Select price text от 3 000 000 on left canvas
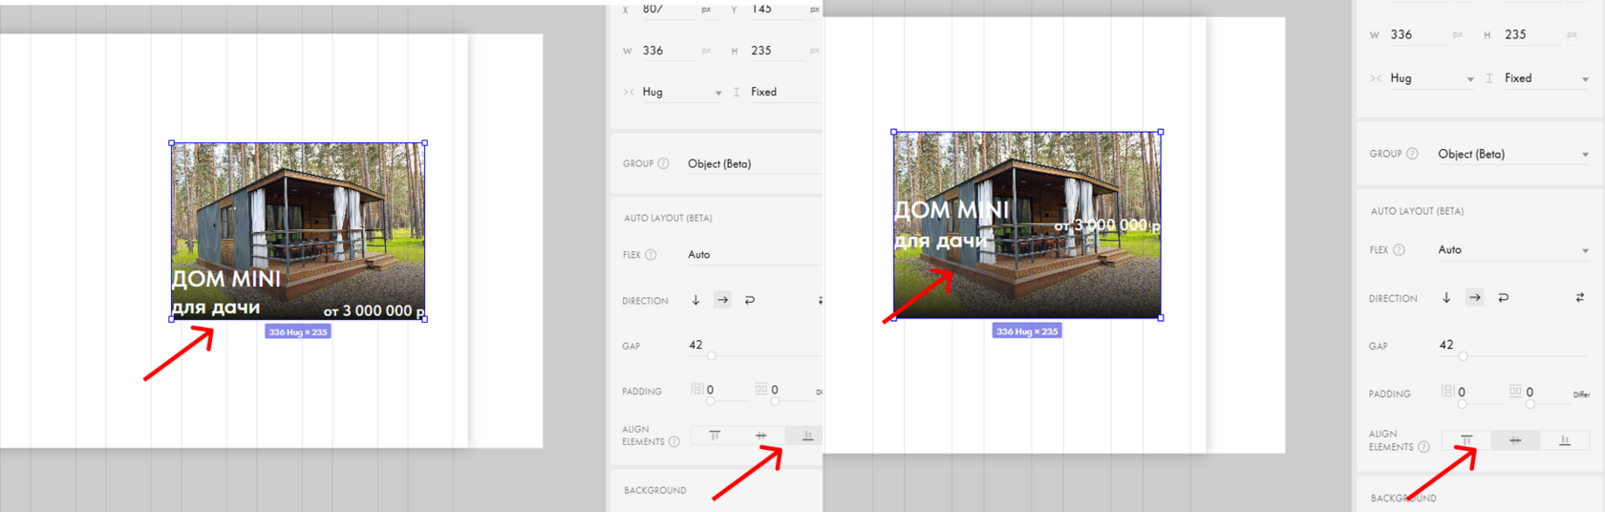The width and height of the screenshot is (1605, 512). (374, 311)
